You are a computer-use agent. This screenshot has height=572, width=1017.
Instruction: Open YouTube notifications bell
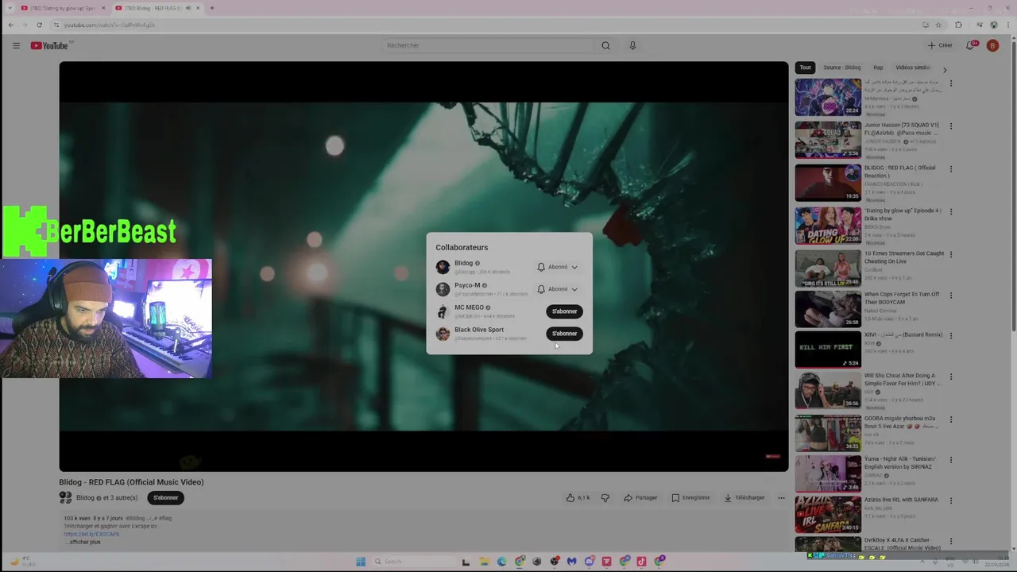pyautogui.click(x=971, y=45)
